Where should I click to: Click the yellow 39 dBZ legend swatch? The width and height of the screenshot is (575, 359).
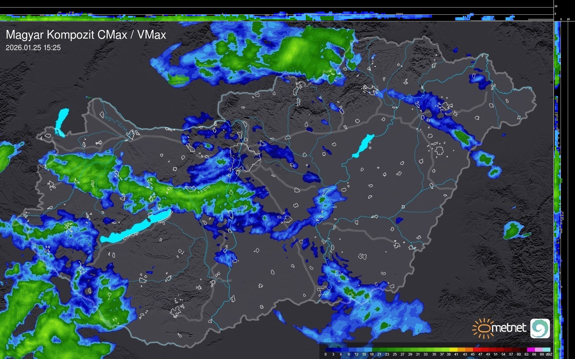pos(453,349)
